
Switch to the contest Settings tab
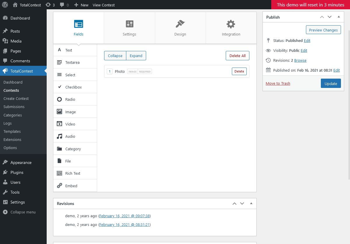pyautogui.click(x=129, y=28)
